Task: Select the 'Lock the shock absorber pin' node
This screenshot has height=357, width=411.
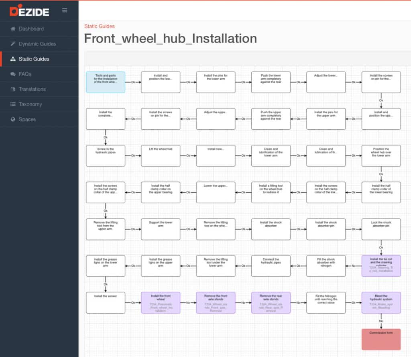Action: tap(381, 229)
